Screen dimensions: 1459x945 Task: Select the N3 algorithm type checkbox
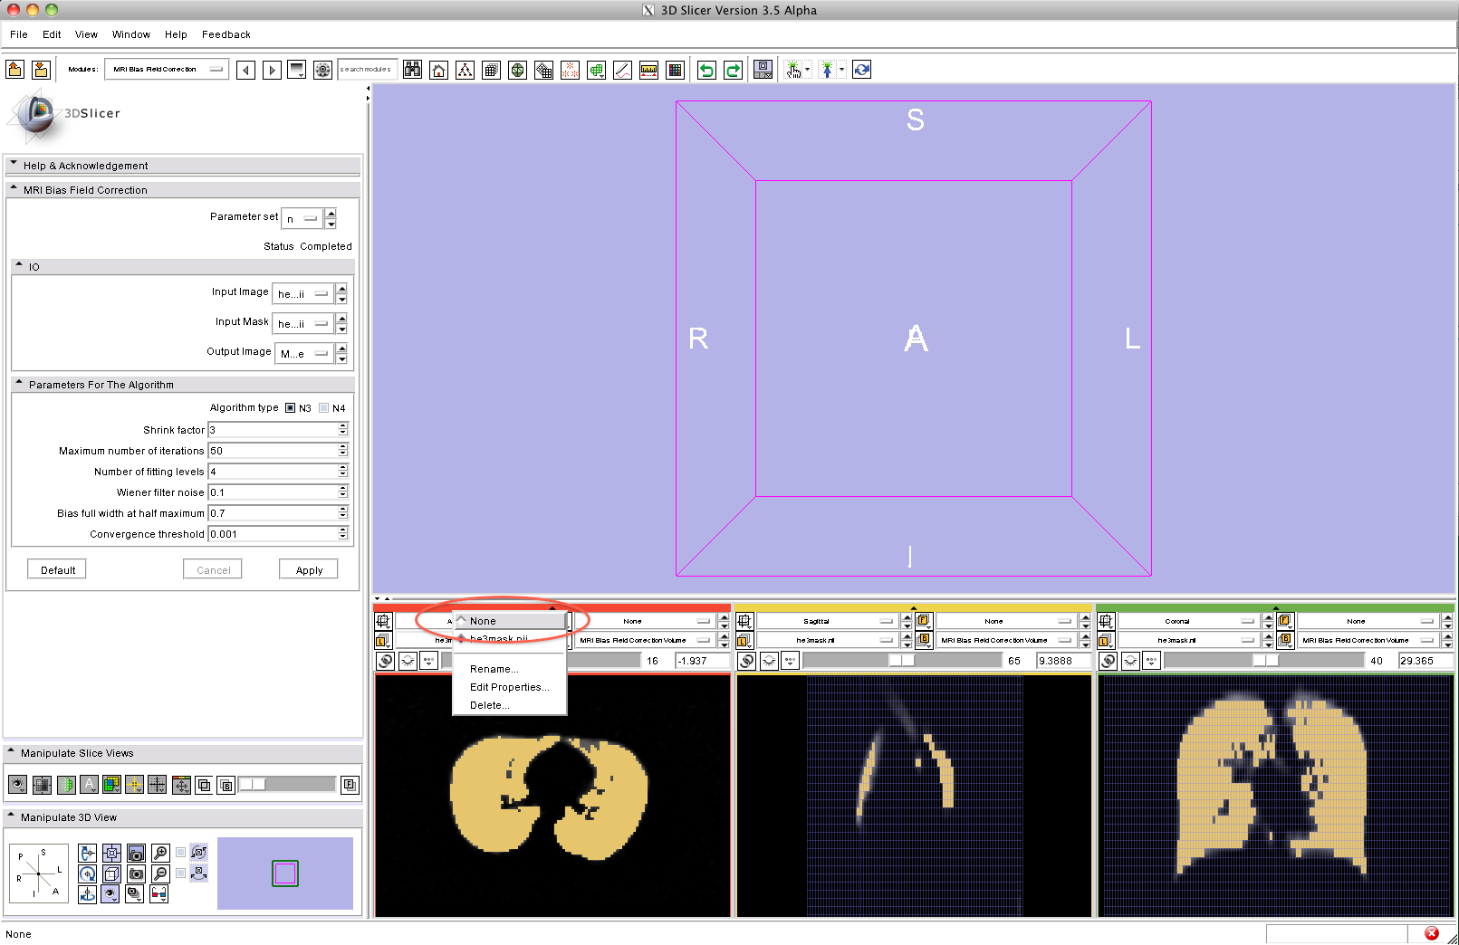point(291,408)
